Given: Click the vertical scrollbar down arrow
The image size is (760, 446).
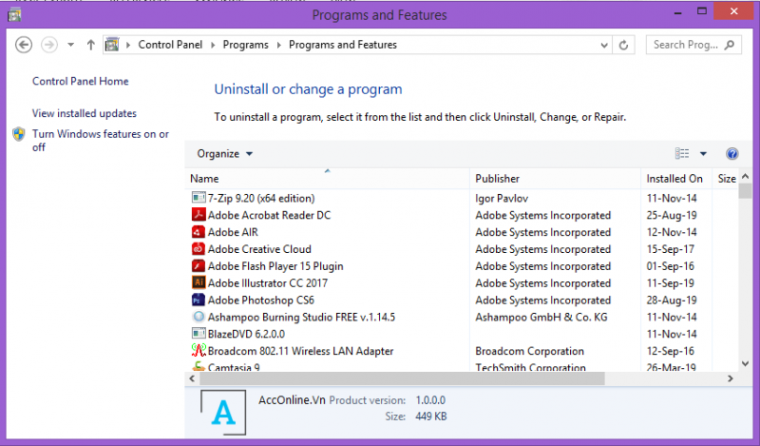Looking at the screenshot, I should click(746, 364).
